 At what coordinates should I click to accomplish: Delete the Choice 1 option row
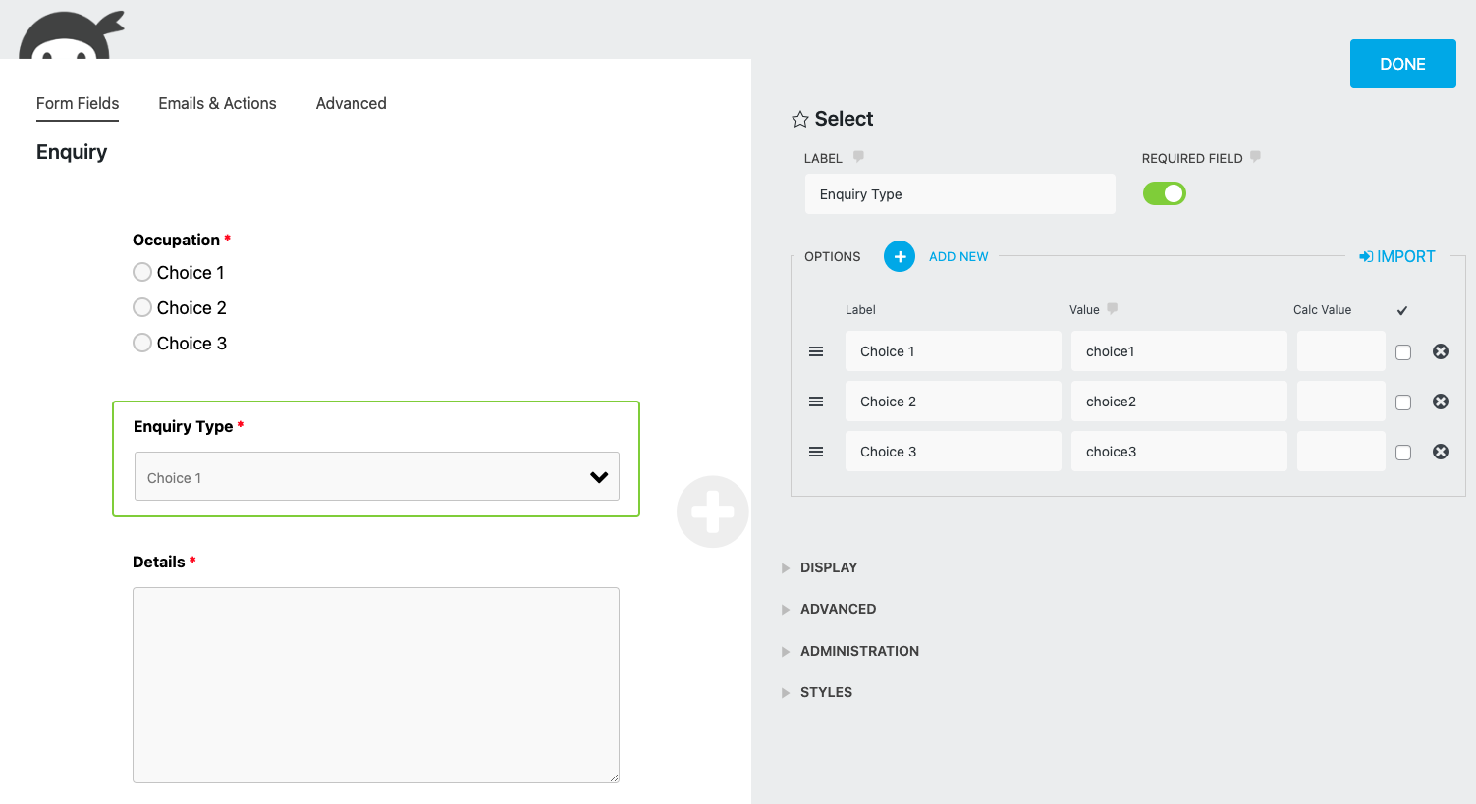[1440, 351]
